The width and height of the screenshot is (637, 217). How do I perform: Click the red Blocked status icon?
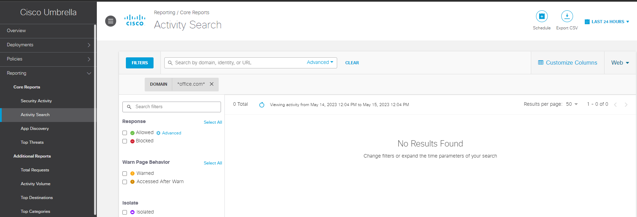click(132, 141)
